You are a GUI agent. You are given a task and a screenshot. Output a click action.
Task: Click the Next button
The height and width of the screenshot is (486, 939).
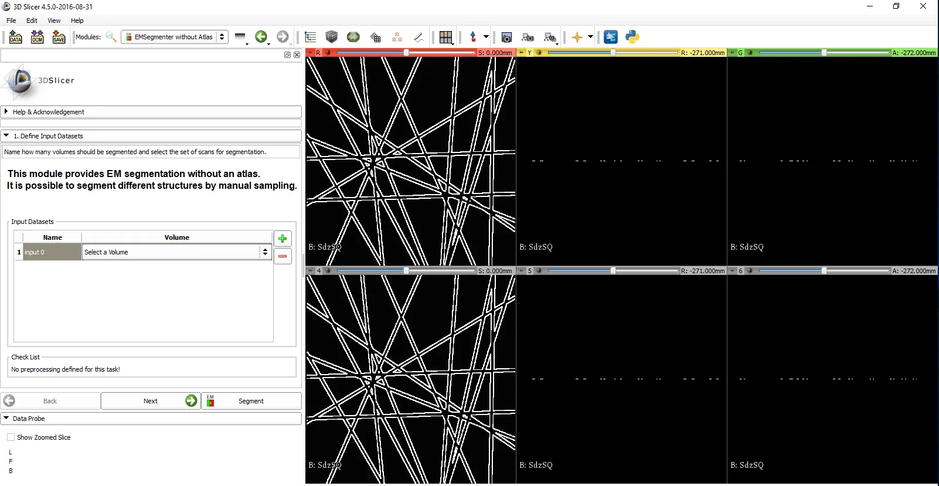tap(151, 401)
